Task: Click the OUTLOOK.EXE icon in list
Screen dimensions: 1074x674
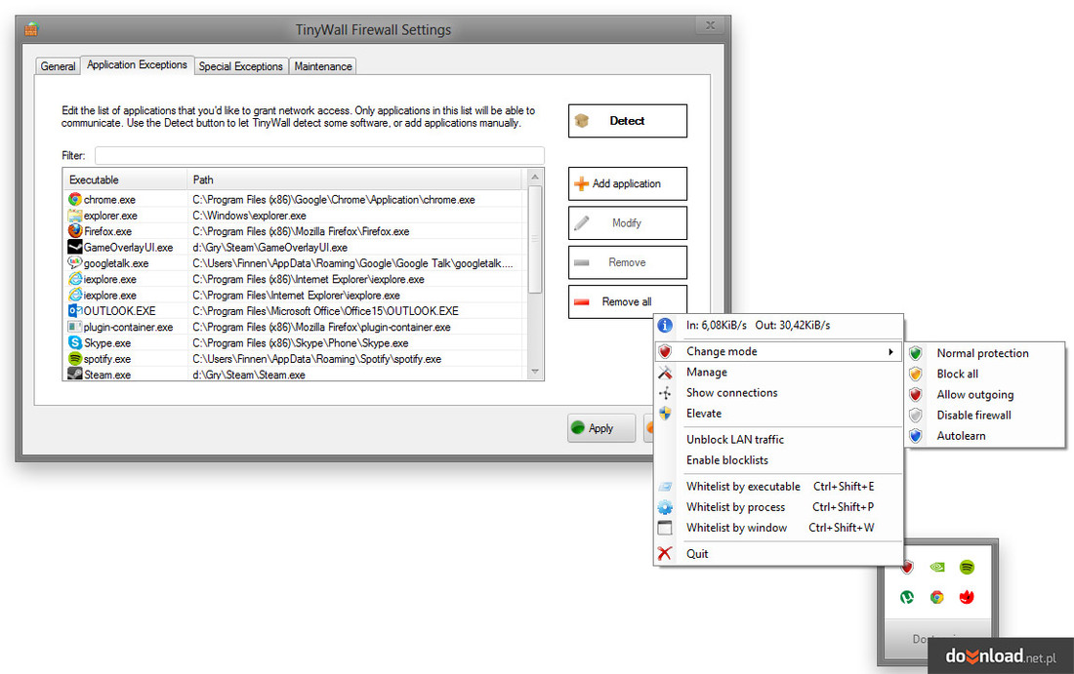Action: (x=74, y=310)
